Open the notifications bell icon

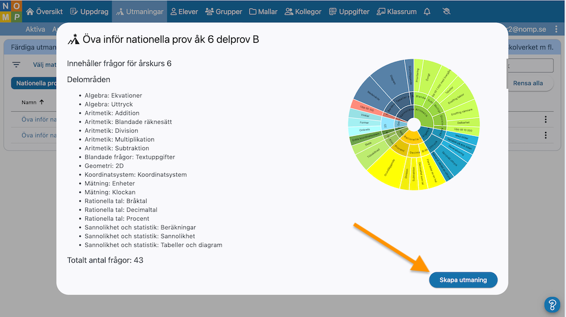(427, 12)
